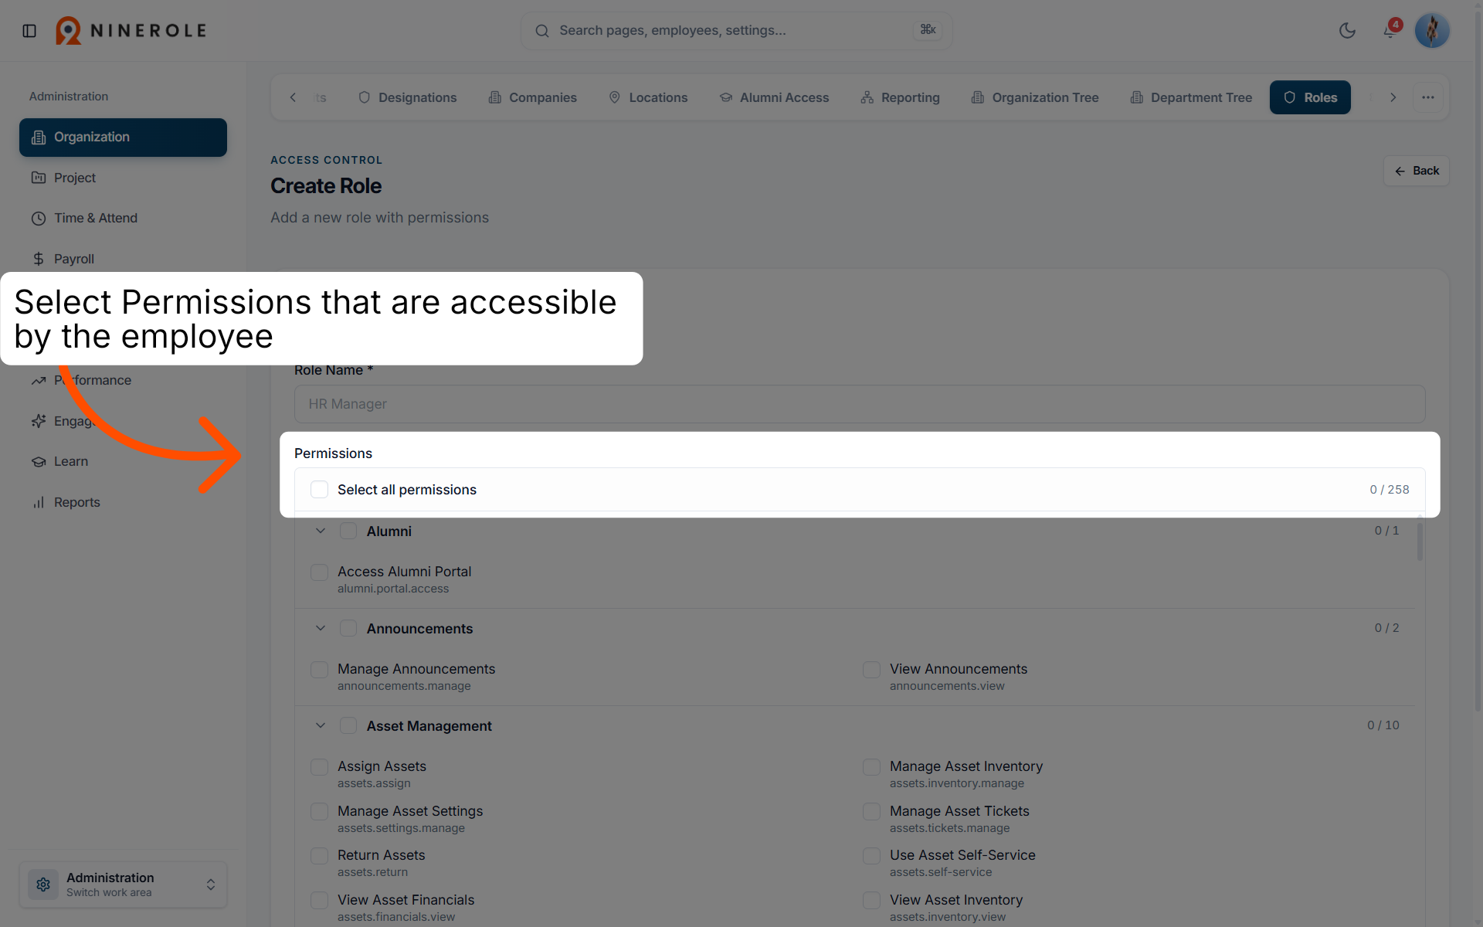Enable View Announcements permission
This screenshot has height=927, width=1483.
point(871,670)
